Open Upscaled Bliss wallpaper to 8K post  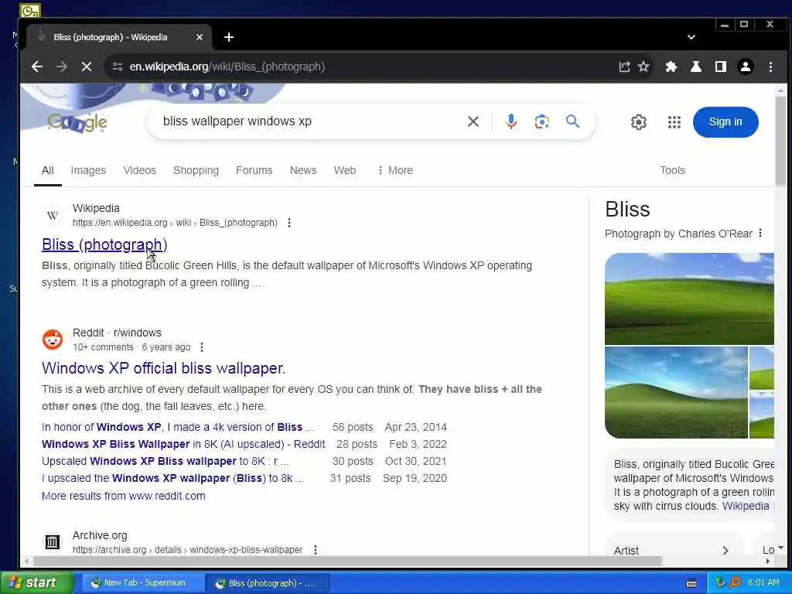point(166,461)
